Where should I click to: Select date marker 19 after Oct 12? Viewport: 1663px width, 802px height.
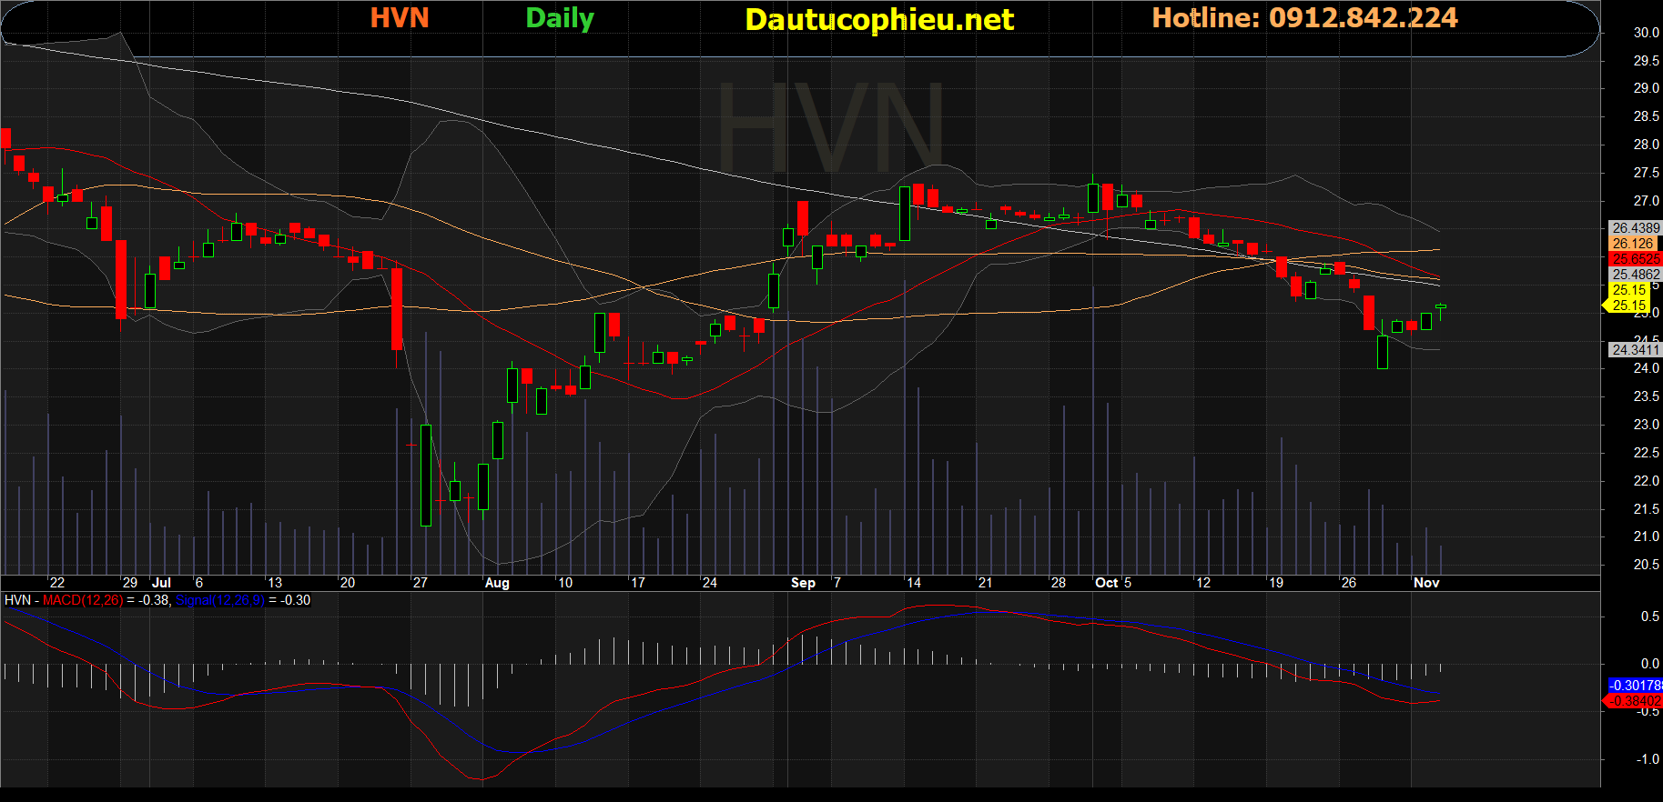click(1276, 583)
